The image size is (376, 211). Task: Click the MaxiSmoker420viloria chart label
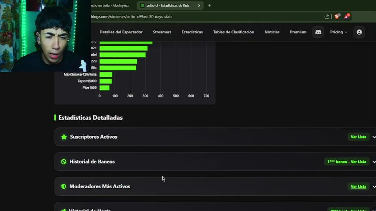point(80,74)
